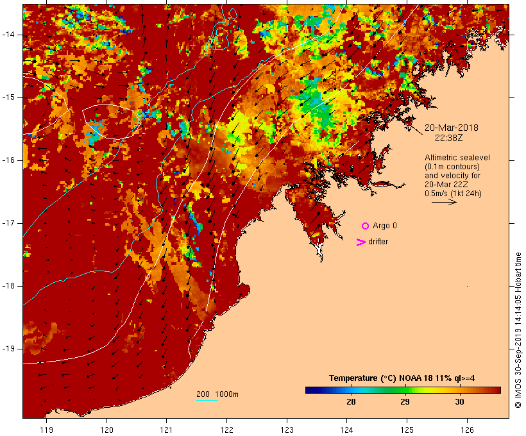Click the '28' colorbar tick label
526x436 pixels.
coord(351,402)
